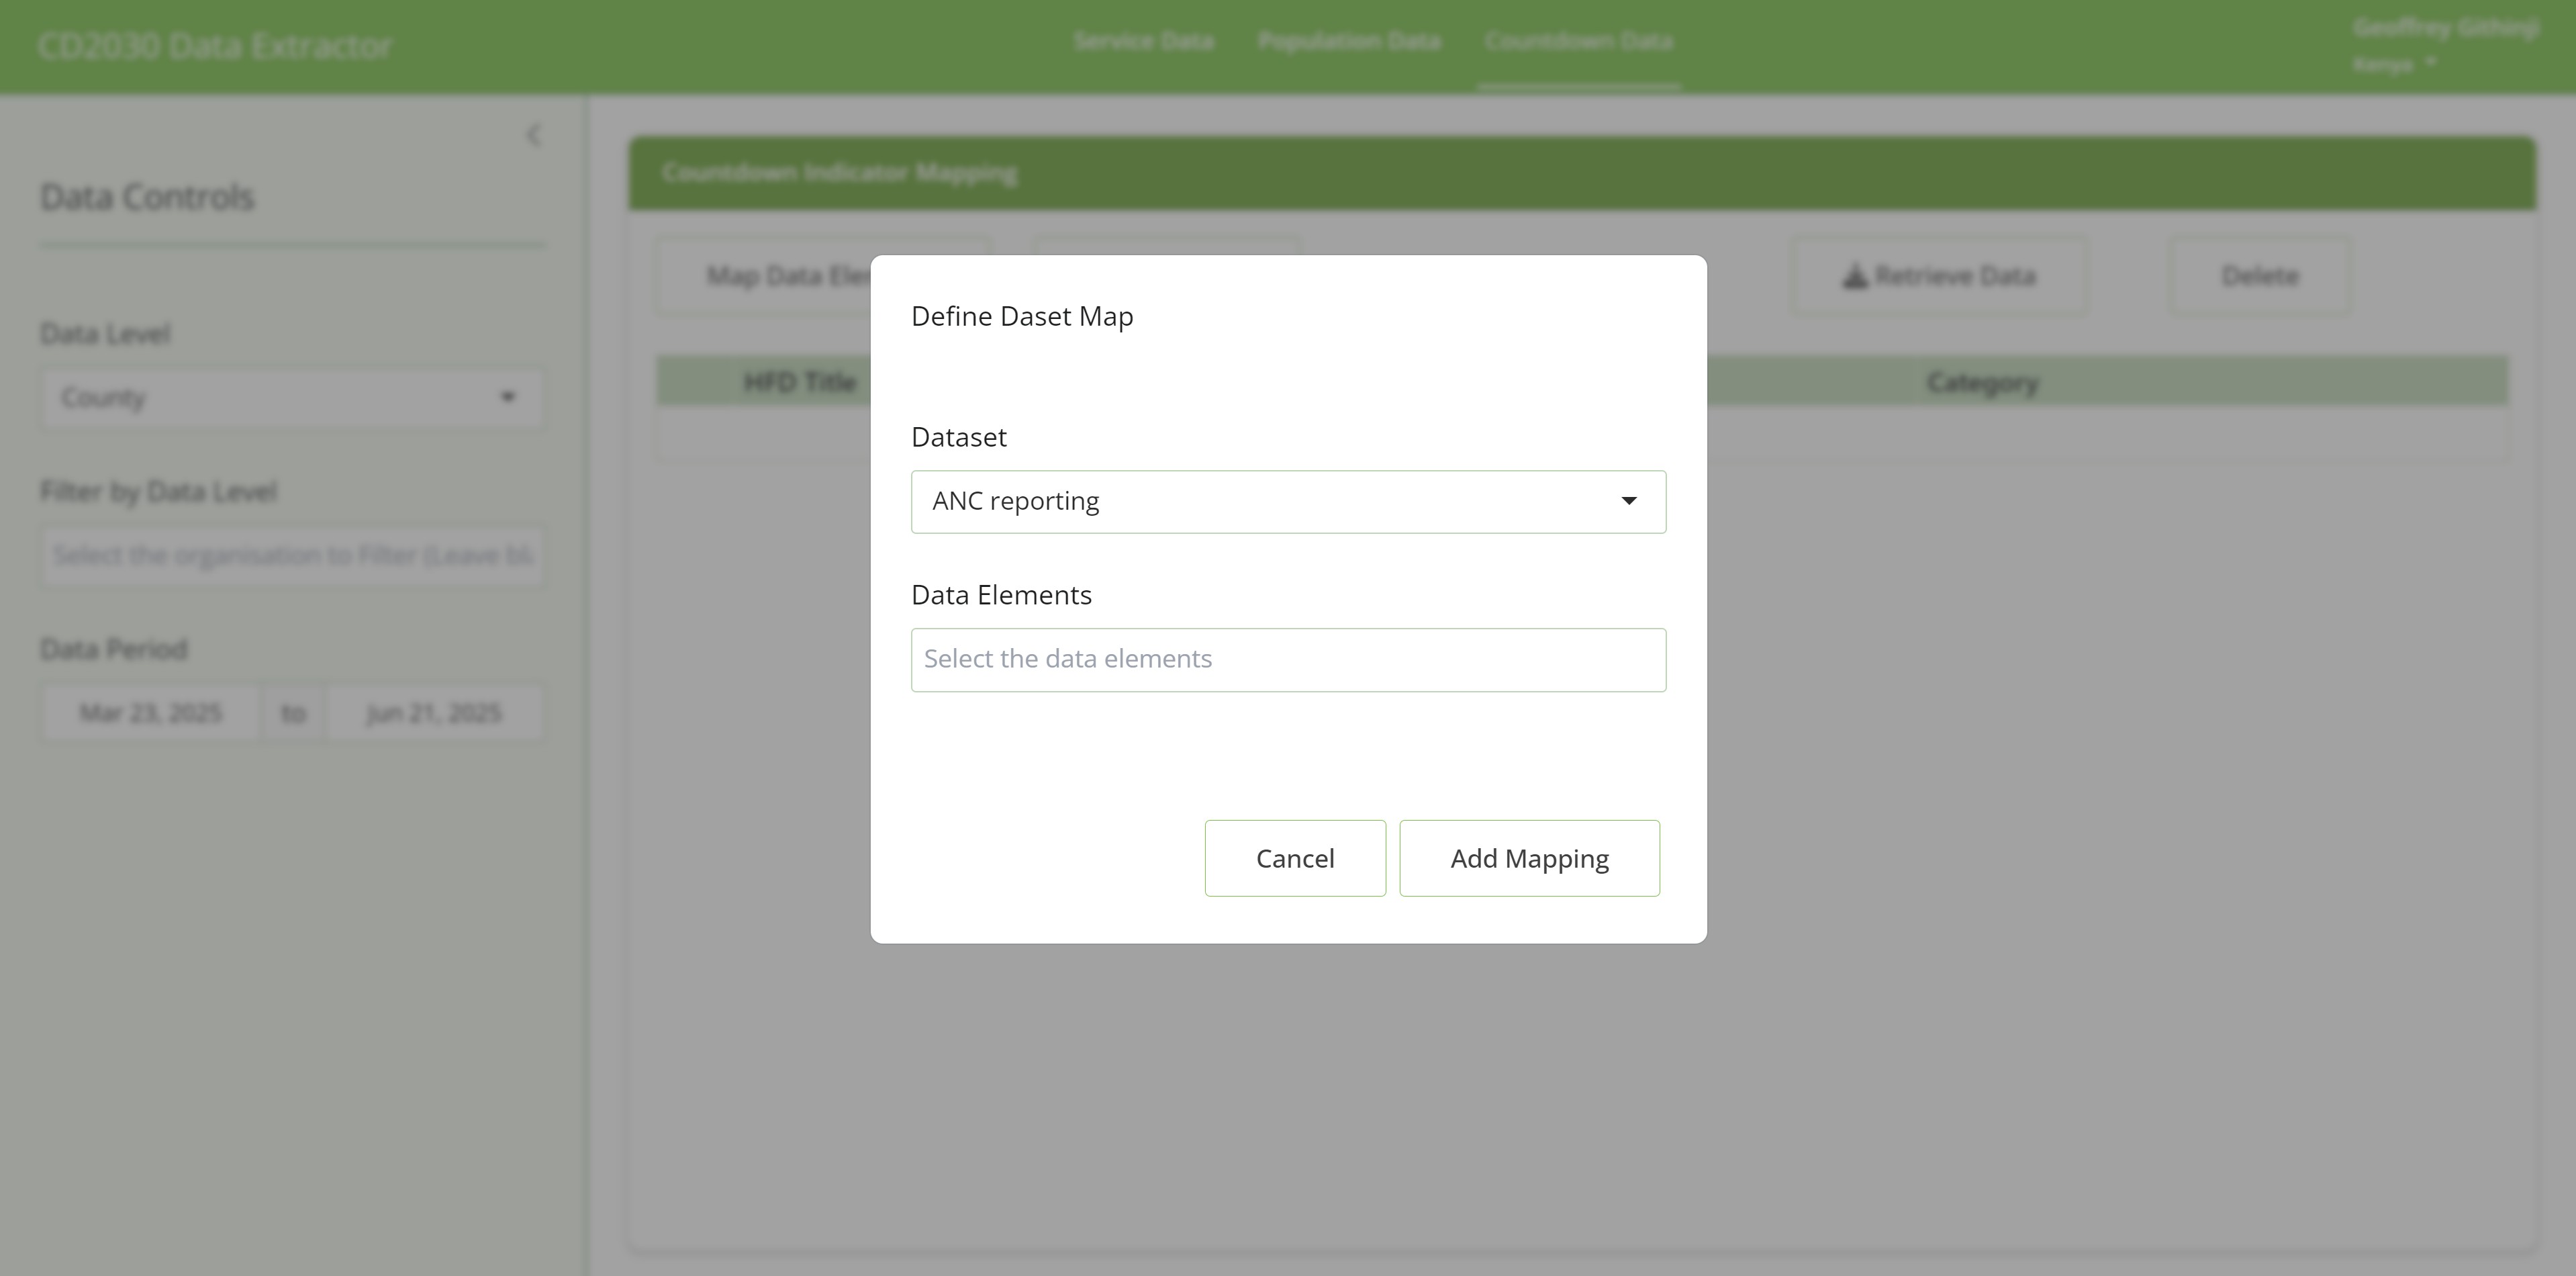Open the Countdown Data tab
Image resolution: width=2576 pixels, height=1276 pixels.
(1578, 41)
